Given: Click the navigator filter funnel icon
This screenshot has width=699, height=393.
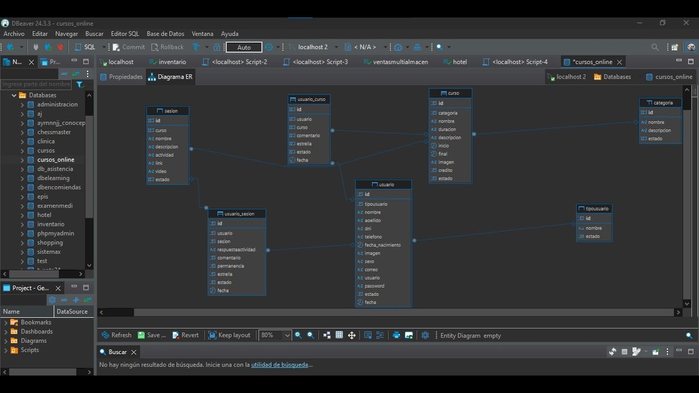Looking at the screenshot, I should coord(80,85).
